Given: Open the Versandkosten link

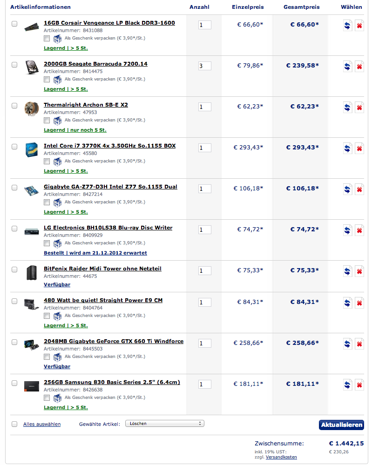Looking at the screenshot, I should pos(281,457).
